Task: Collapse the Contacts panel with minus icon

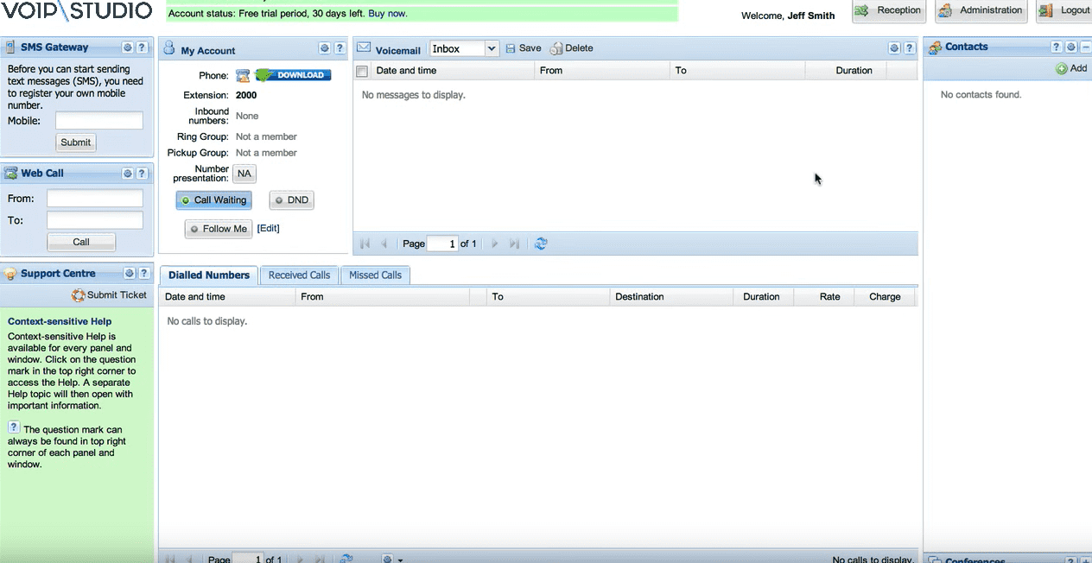Action: tap(1085, 47)
